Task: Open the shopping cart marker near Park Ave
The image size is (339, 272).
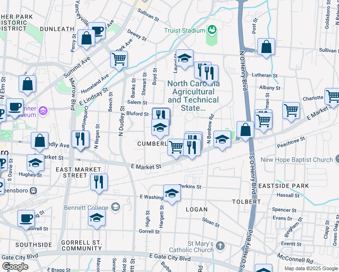Action: (119, 61)
